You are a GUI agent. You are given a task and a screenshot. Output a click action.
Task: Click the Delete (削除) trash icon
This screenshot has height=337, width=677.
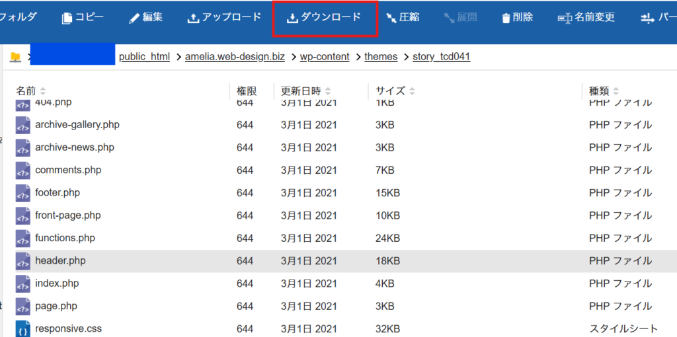(x=506, y=18)
